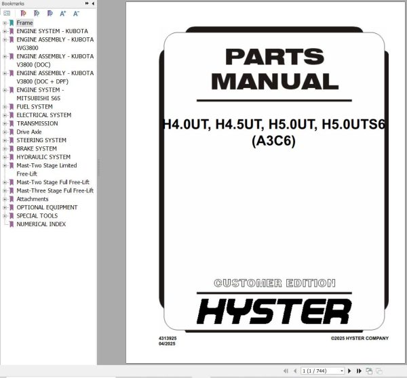Expand the OPTIONAL EQUIPMENT bookmark node

[x=5, y=207]
